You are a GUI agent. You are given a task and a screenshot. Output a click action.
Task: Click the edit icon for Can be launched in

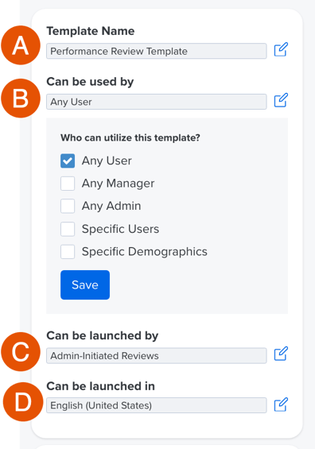(281, 404)
